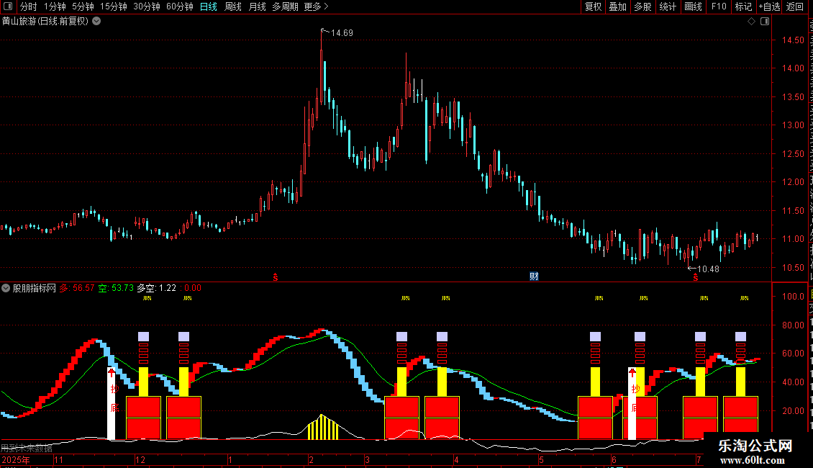813x468 pixels.
Task: Click the 11.00 price axis value
Action: pos(793,239)
